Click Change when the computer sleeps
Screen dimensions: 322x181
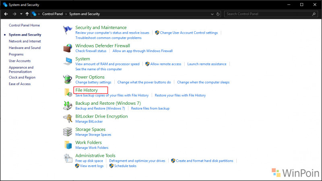click(x=203, y=82)
